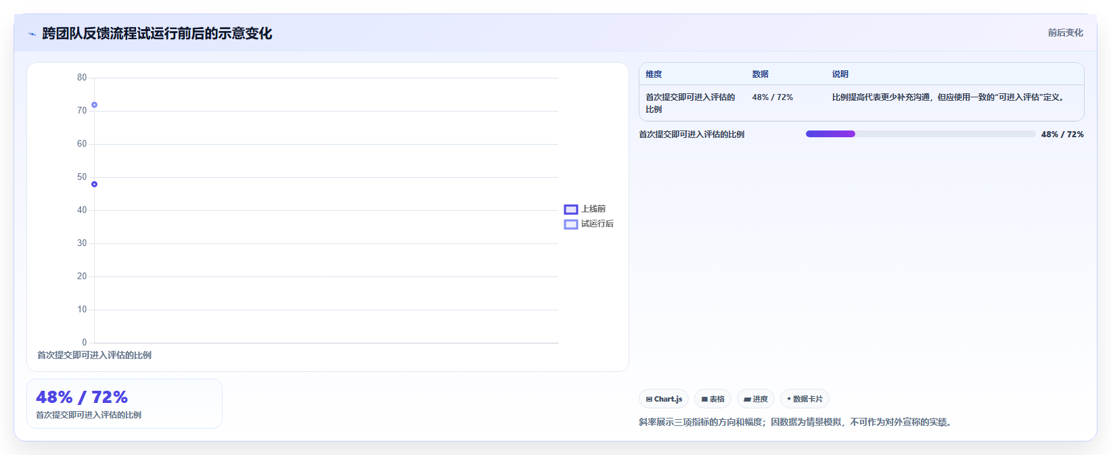This screenshot has width=1111, height=455.
Task: Click the 试运行后 legend color box
Action: 571,224
